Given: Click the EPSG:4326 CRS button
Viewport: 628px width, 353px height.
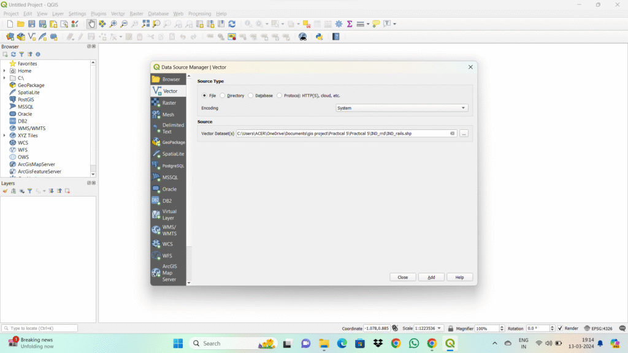Looking at the screenshot, I should (x=599, y=328).
